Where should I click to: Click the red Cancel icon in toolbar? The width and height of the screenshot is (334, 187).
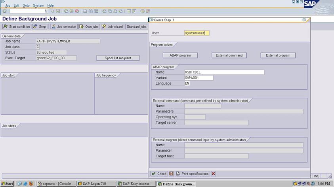coord(77,11)
